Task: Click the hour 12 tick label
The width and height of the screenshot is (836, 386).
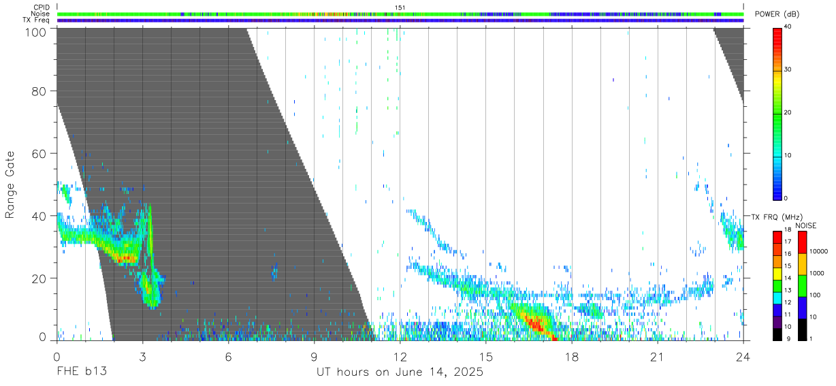Action: 400,357
